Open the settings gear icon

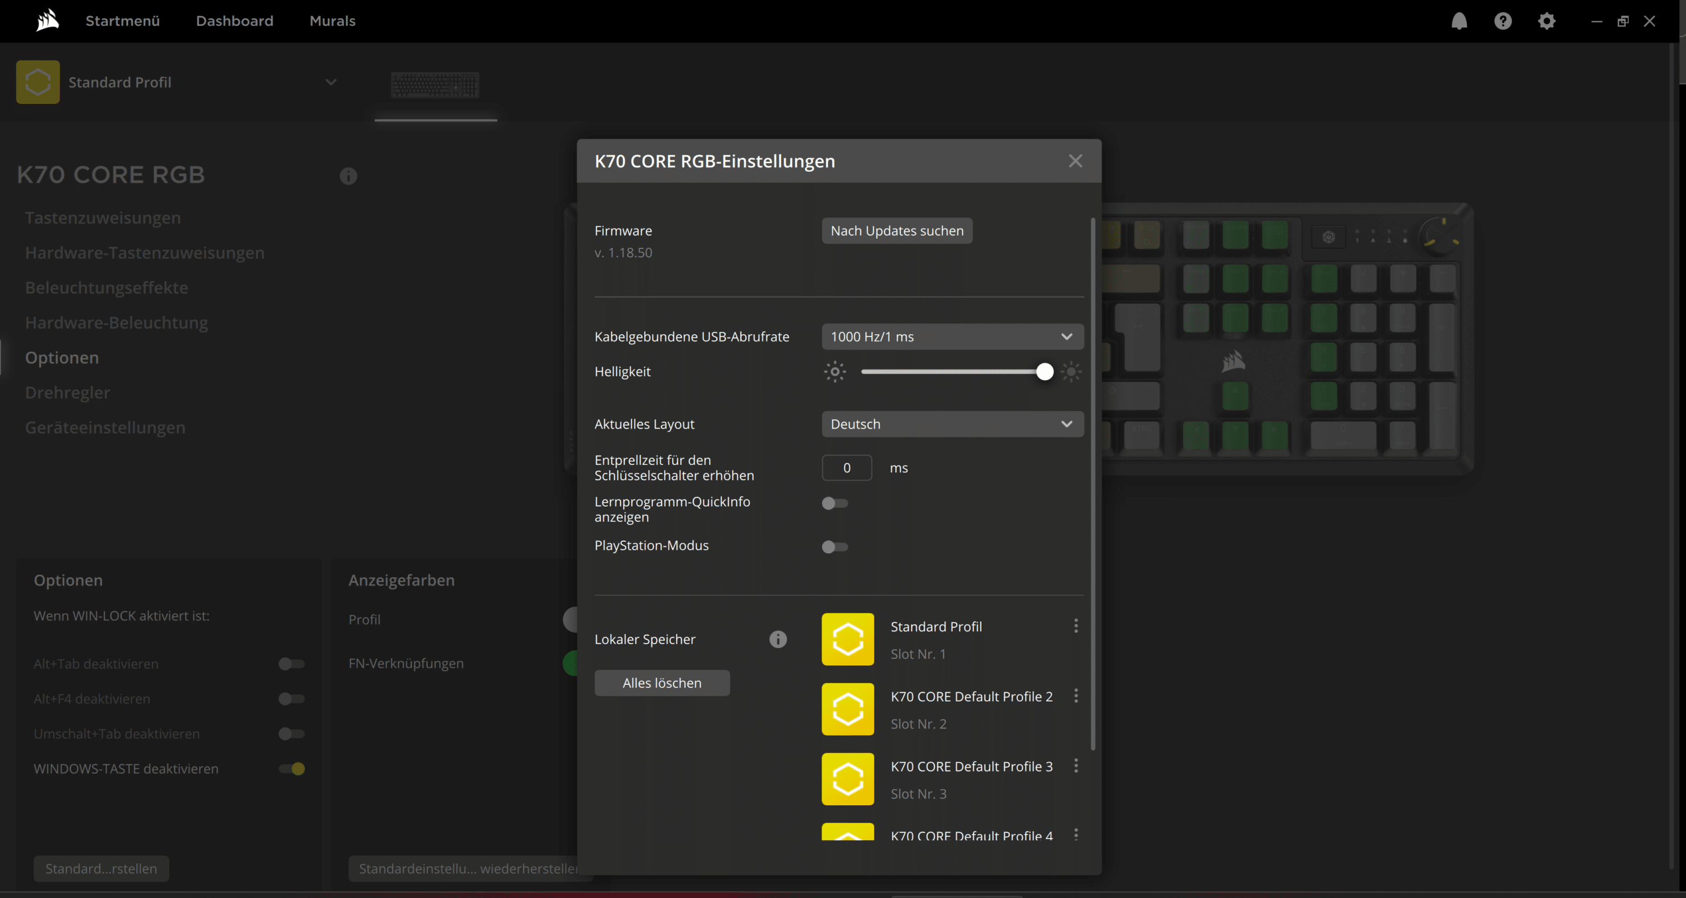point(1547,21)
